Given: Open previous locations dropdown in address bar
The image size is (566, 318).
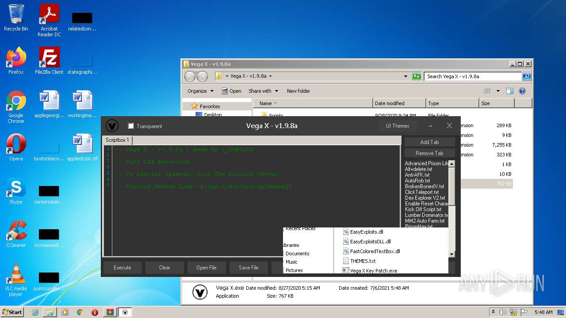Looking at the screenshot, I should point(405,76).
